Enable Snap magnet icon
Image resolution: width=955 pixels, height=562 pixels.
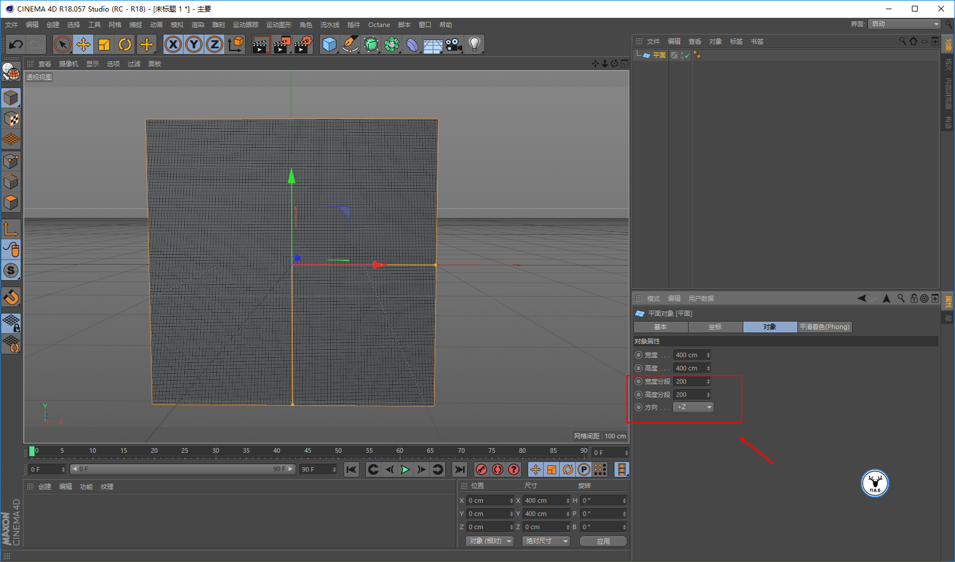[11, 297]
